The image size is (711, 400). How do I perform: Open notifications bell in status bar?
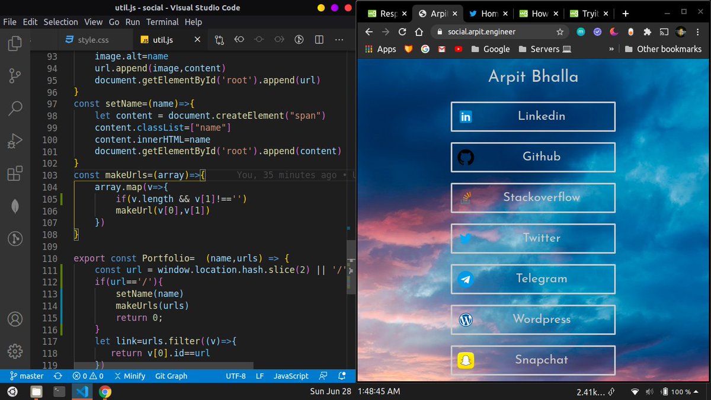(342, 376)
